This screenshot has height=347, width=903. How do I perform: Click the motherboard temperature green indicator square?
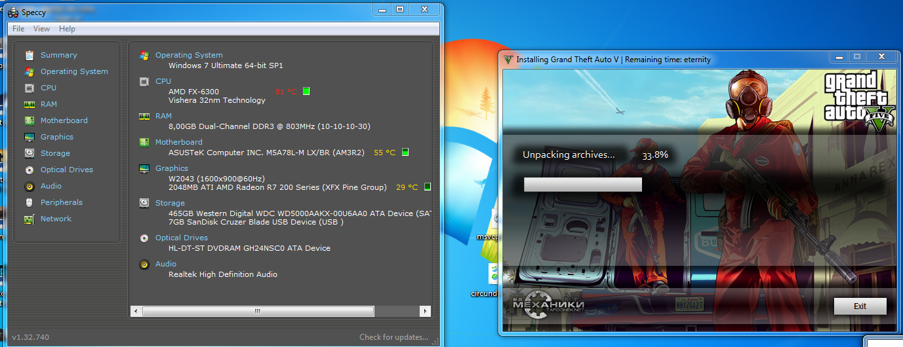[405, 152]
